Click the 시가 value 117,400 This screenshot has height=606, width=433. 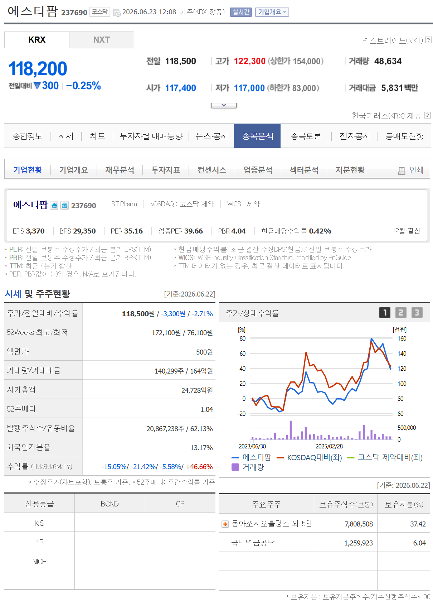(180, 88)
